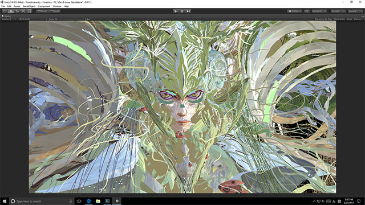Image resolution: width=365 pixels, height=205 pixels.
Task: Select the Move tool
Action: 11,11
